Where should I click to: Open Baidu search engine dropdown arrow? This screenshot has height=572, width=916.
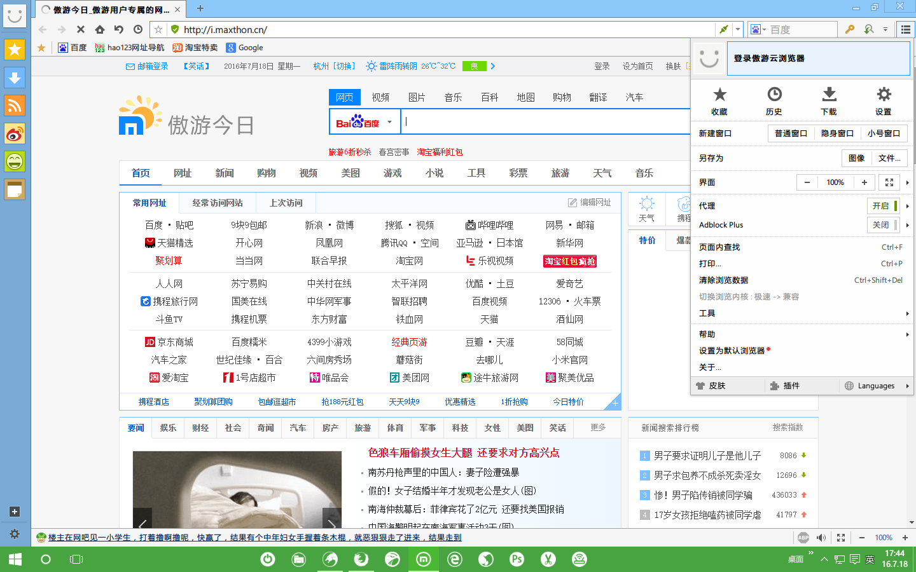pyautogui.click(x=389, y=122)
